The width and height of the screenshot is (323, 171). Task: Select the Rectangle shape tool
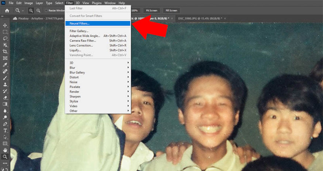click(x=5, y=144)
